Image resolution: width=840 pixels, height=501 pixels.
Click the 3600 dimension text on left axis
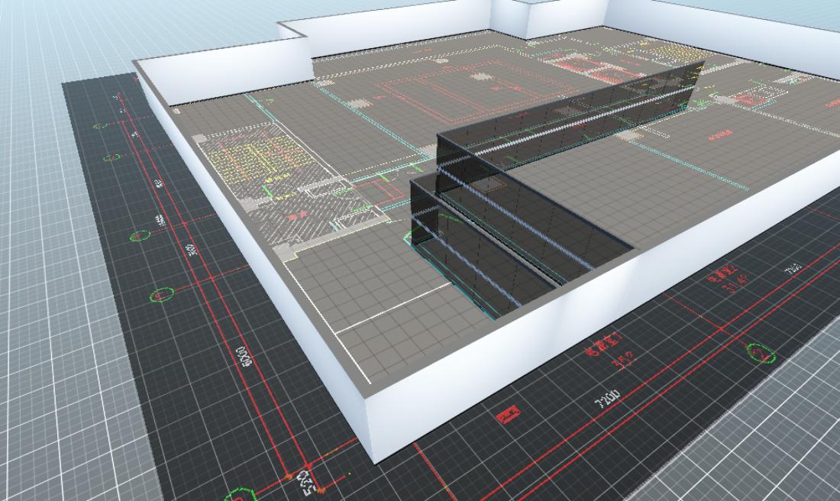pyautogui.click(x=191, y=250)
